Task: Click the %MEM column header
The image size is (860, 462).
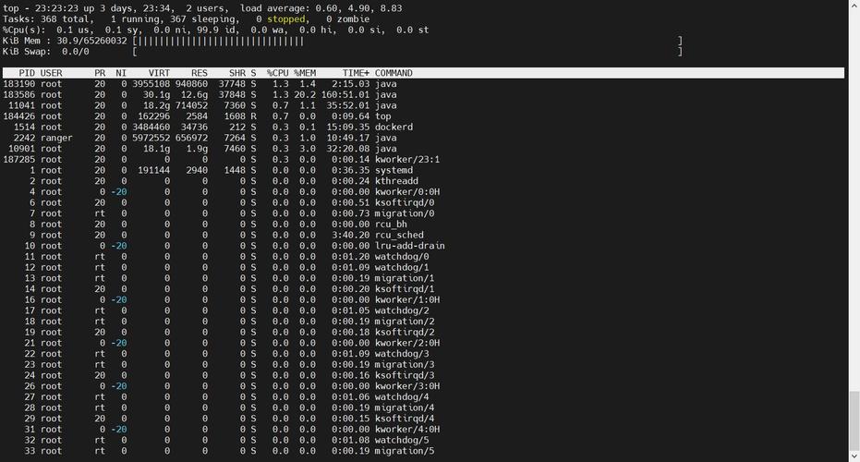Action: pos(305,73)
